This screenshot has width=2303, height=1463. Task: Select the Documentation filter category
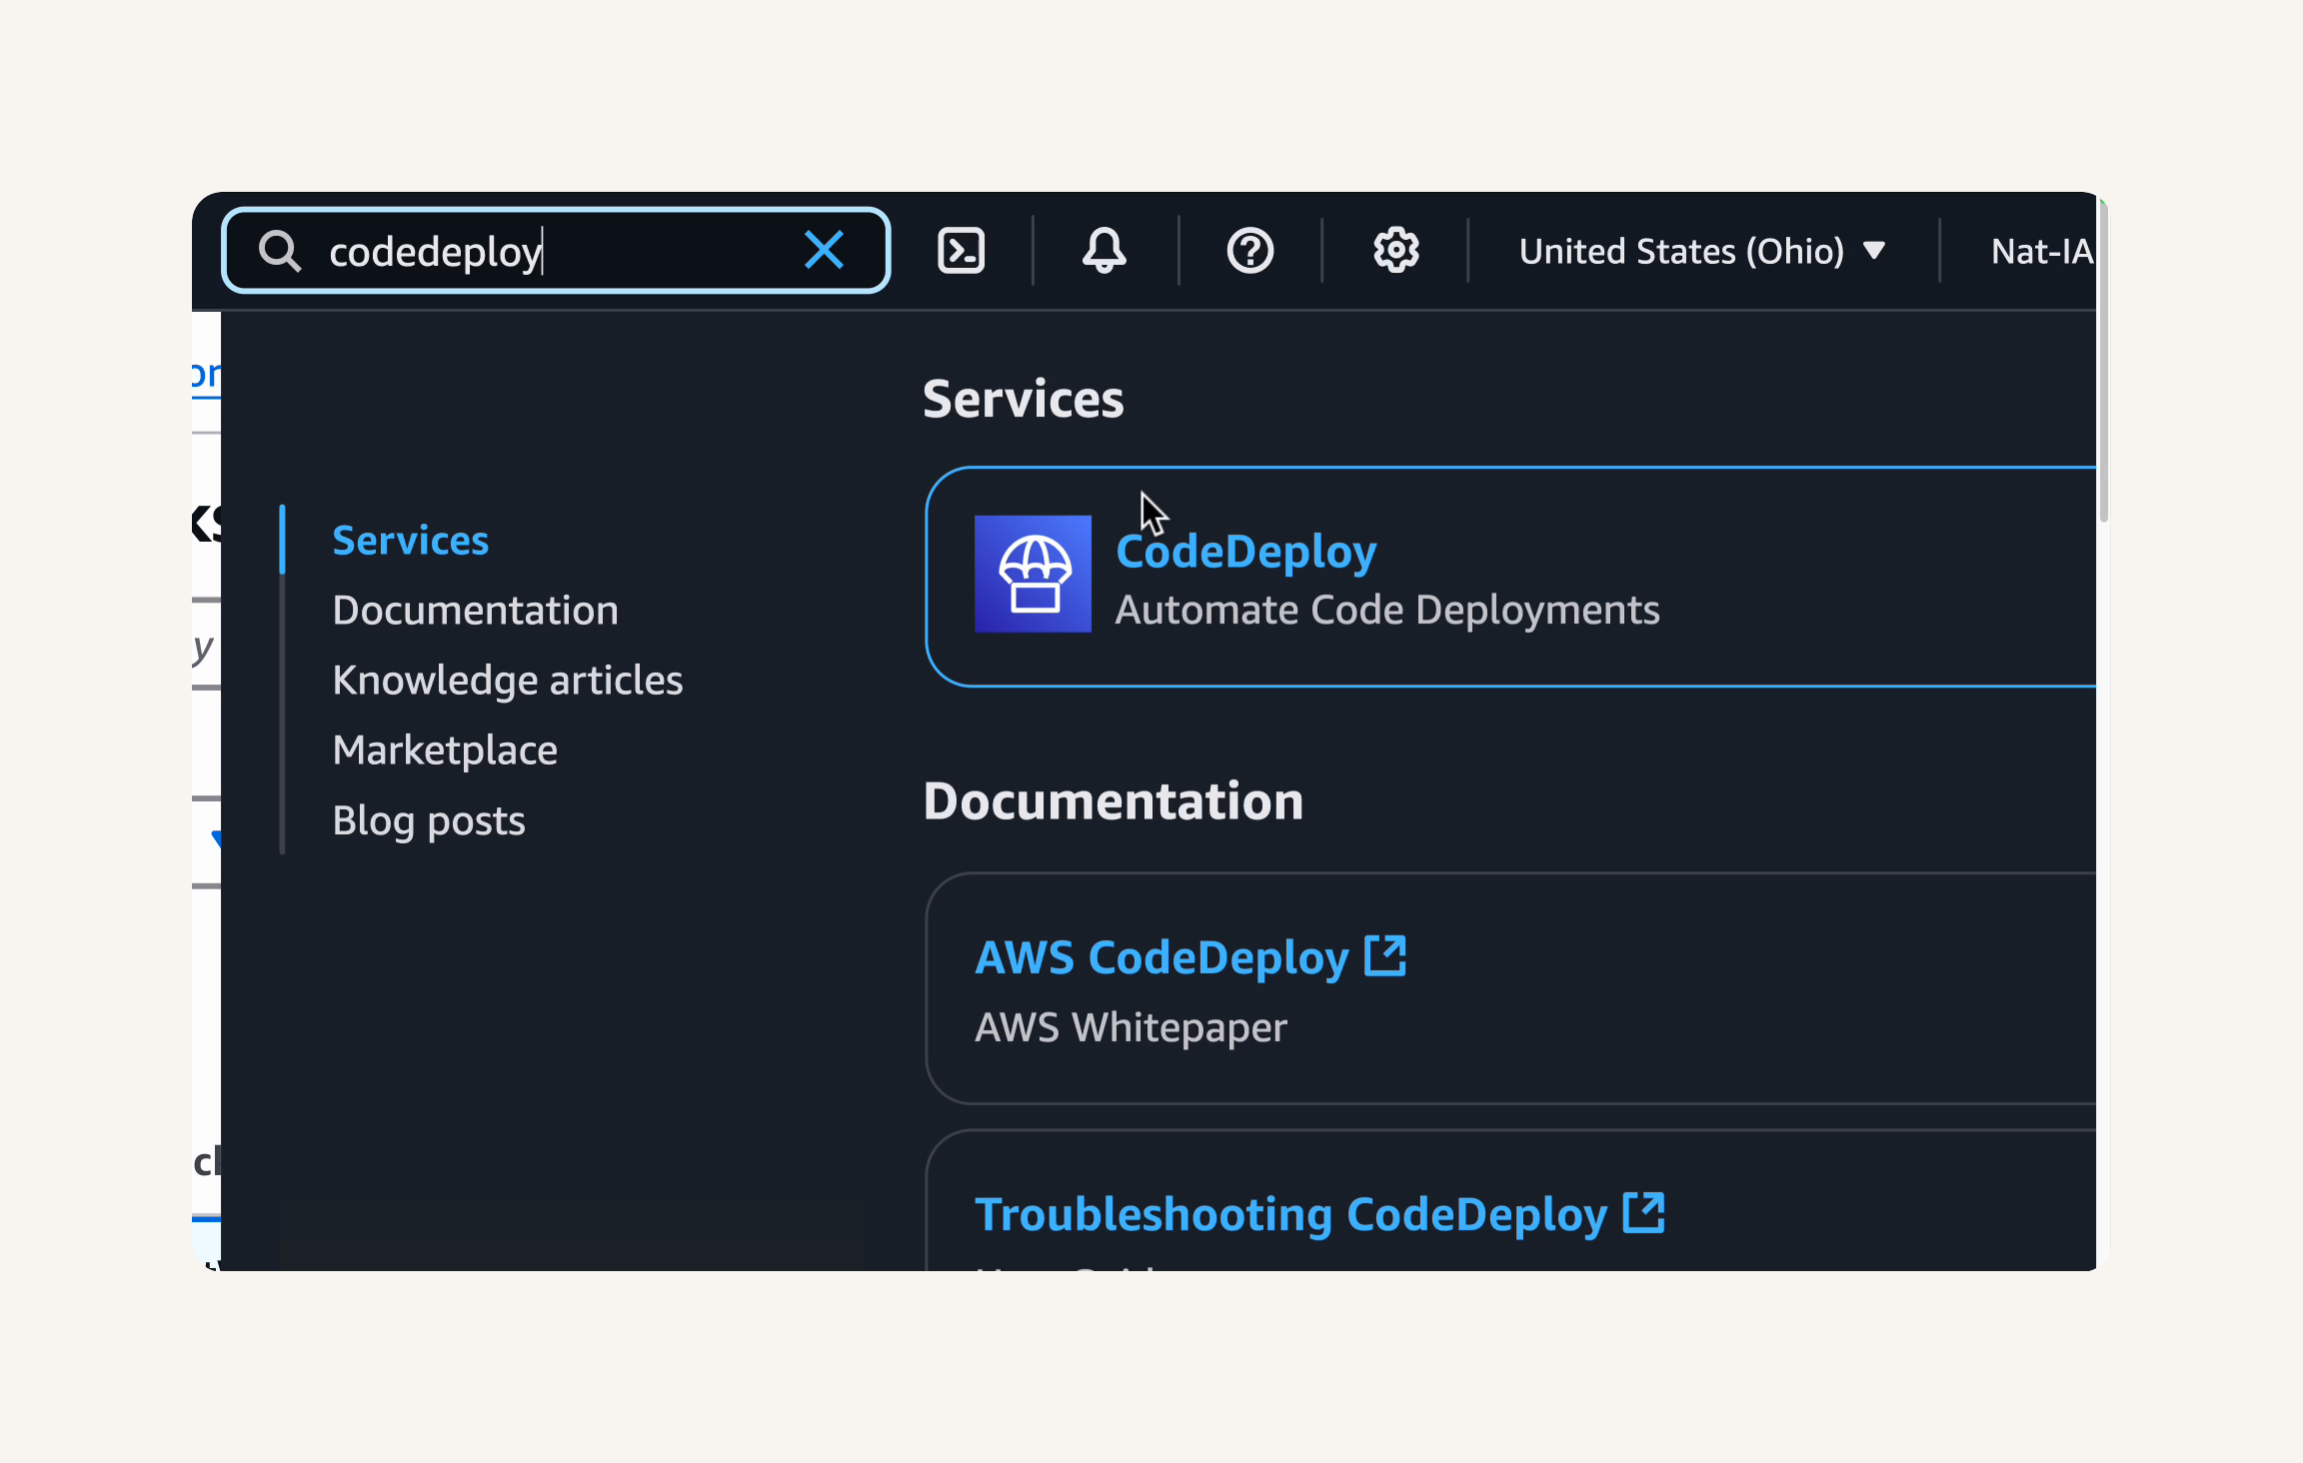click(475, 611)
